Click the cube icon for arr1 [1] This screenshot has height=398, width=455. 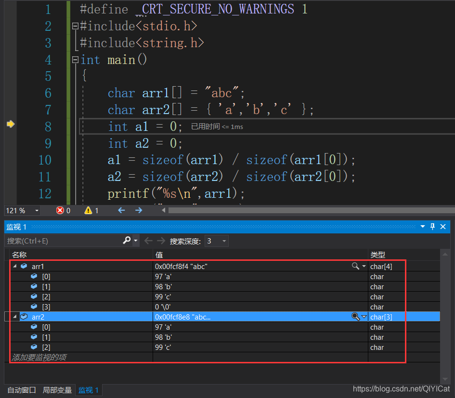(34, 286)
